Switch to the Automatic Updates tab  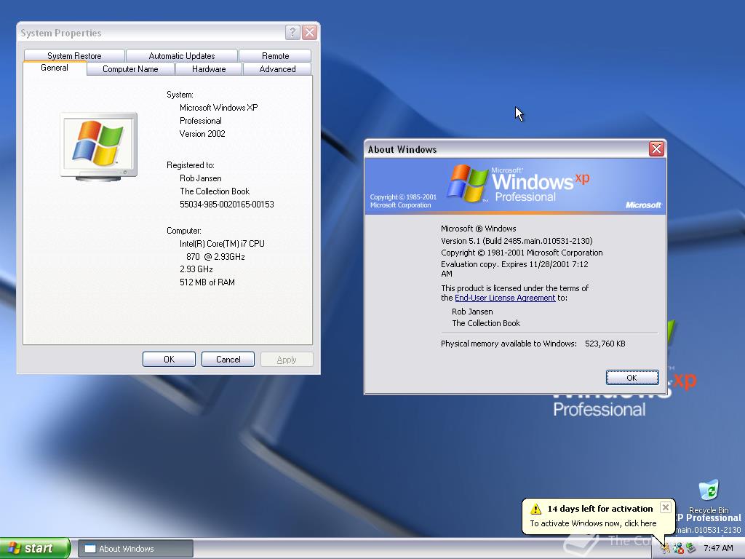click(181, 55)
